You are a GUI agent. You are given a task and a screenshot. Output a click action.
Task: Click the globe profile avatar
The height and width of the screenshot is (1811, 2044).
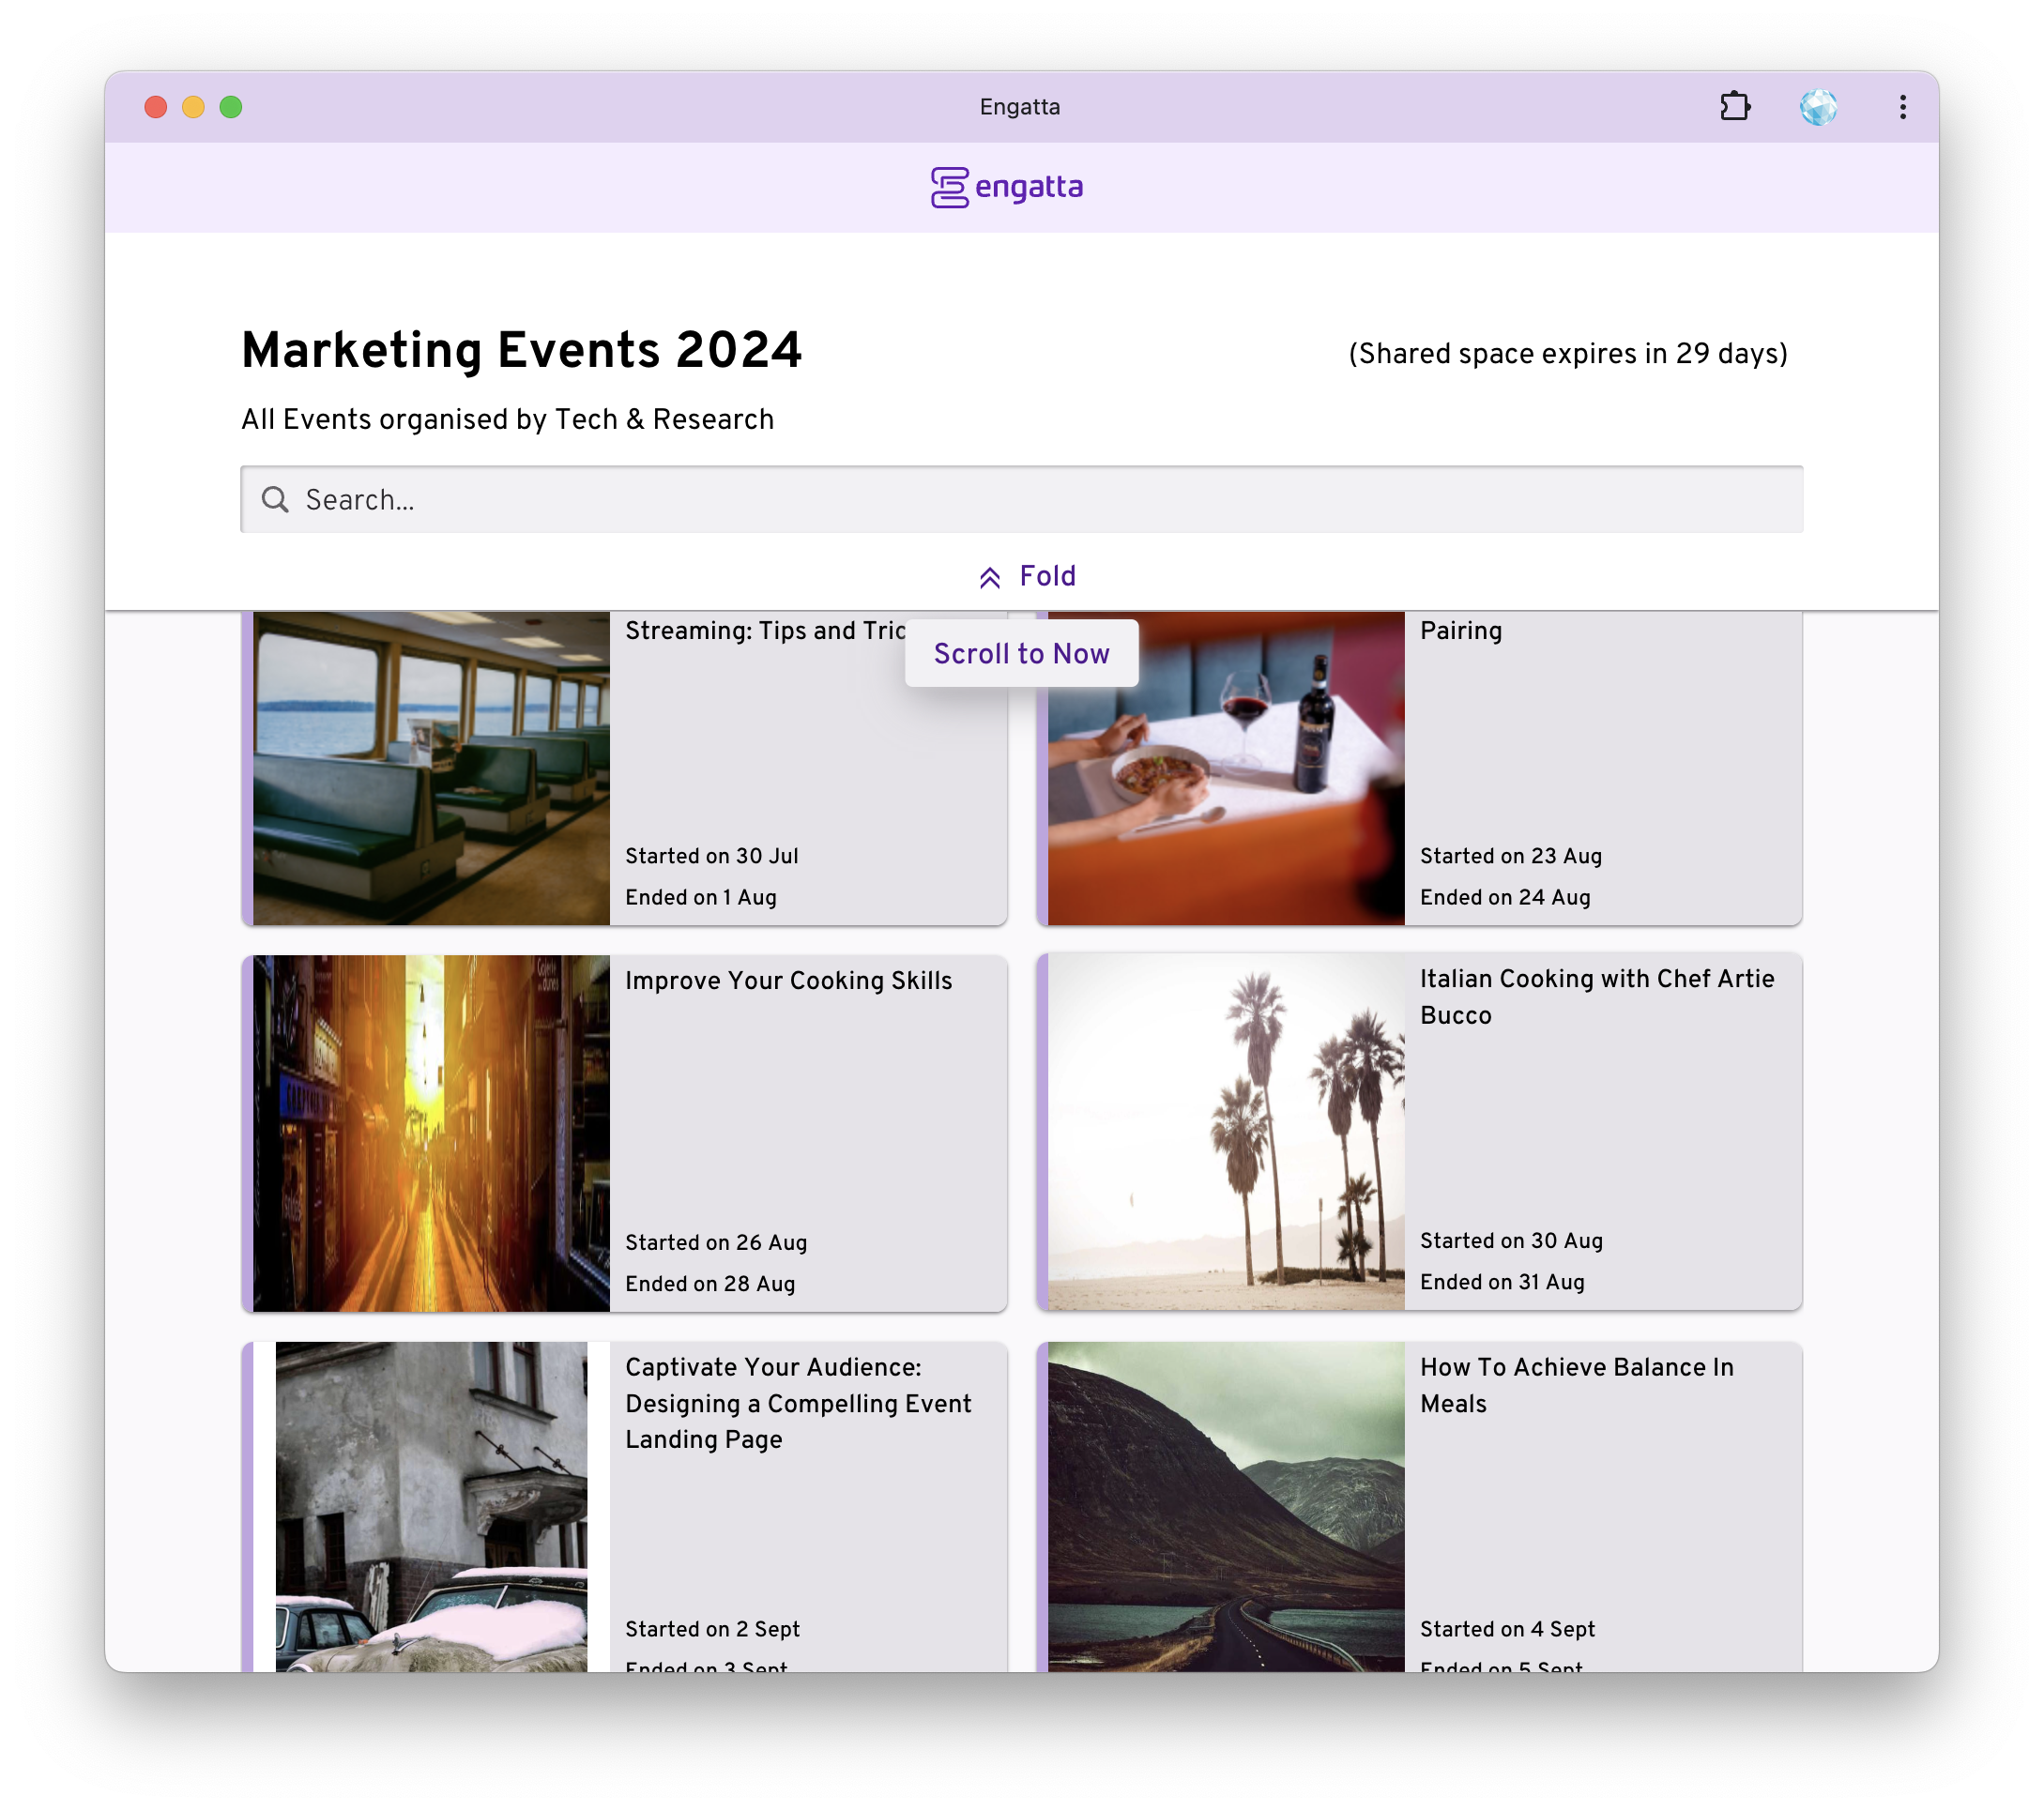click(1818, 107)
